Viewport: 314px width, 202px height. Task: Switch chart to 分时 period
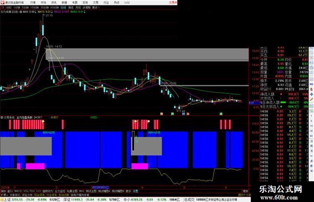pyautogui.click(x=9, y=8)
